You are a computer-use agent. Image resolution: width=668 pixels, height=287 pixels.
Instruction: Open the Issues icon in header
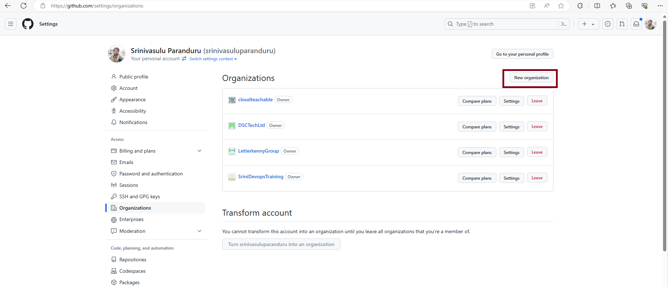point(608,24)
